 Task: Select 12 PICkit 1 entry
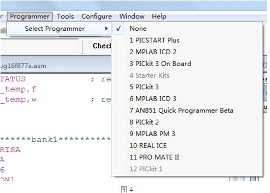(187, 169)
